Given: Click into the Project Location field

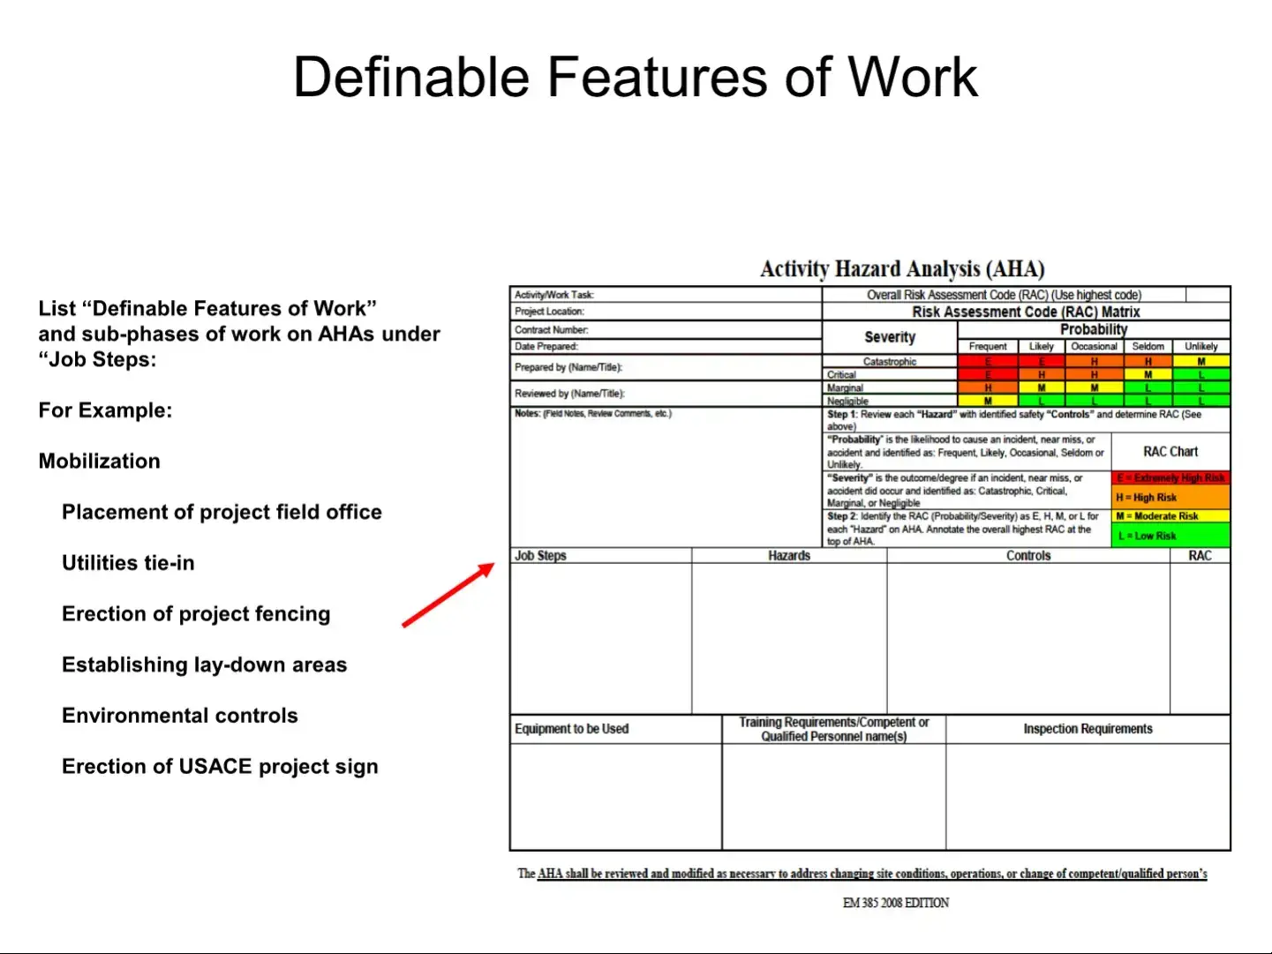Looking at the screenshot, I should [x=706, y=312].
